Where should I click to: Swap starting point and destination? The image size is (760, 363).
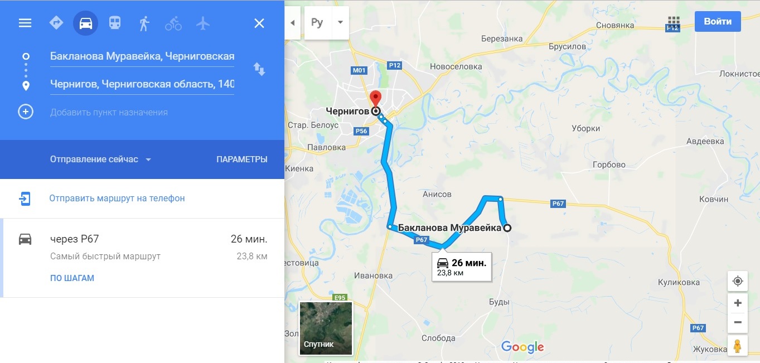(259, 69)
